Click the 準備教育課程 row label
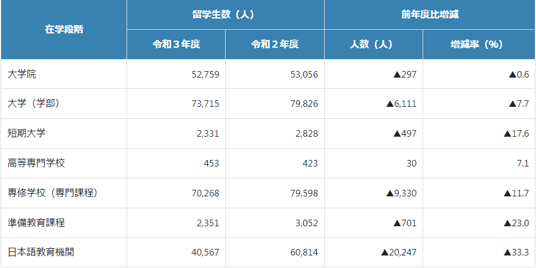 pyautogui.click(x=36, y=223)
